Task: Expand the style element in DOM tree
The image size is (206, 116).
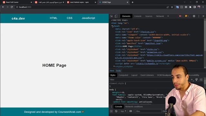Action: (x=114, y=66)
